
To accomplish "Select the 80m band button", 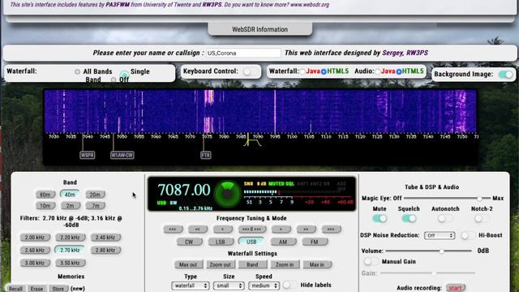I will click(x=45, y=195).
